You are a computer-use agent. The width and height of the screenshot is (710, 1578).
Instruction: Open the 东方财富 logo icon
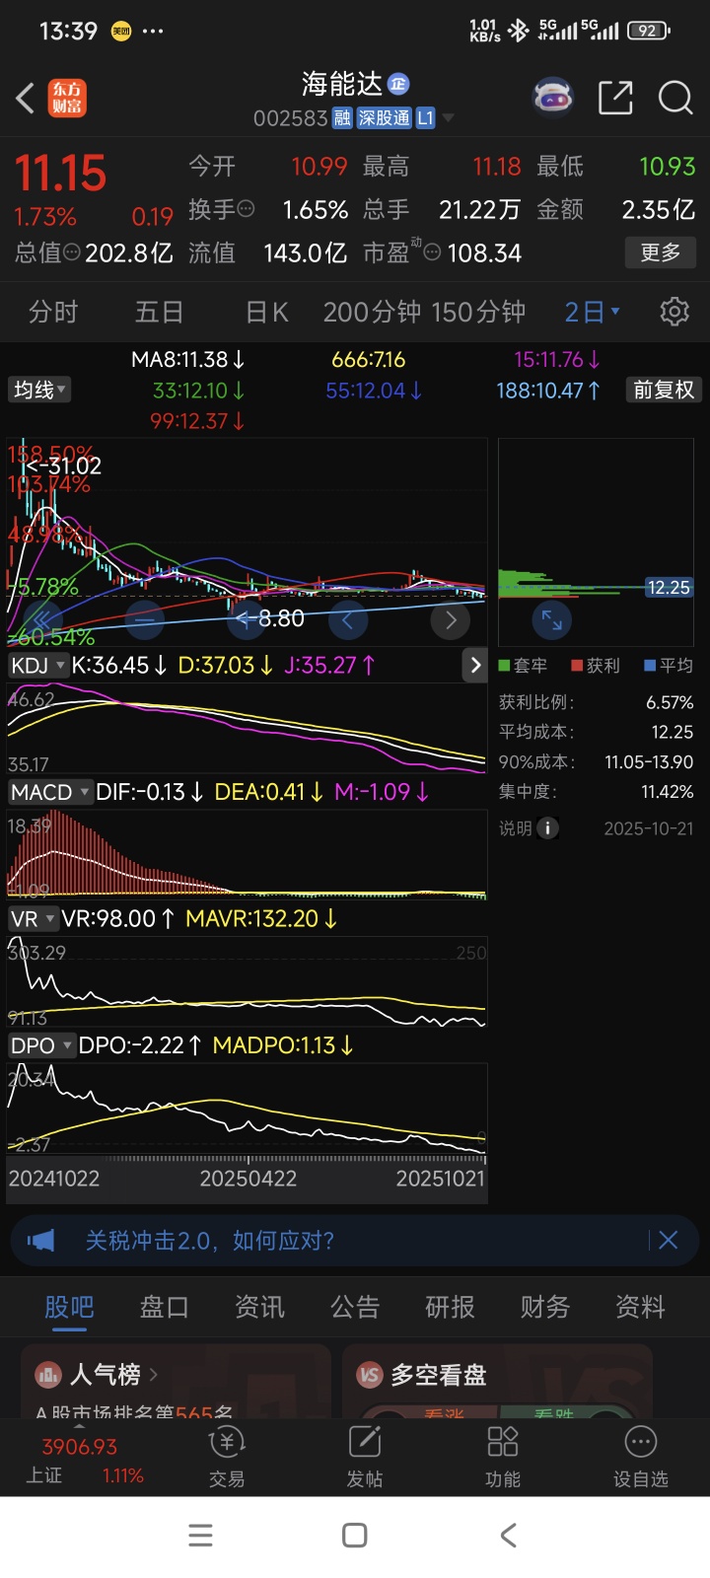click(67, 99)
